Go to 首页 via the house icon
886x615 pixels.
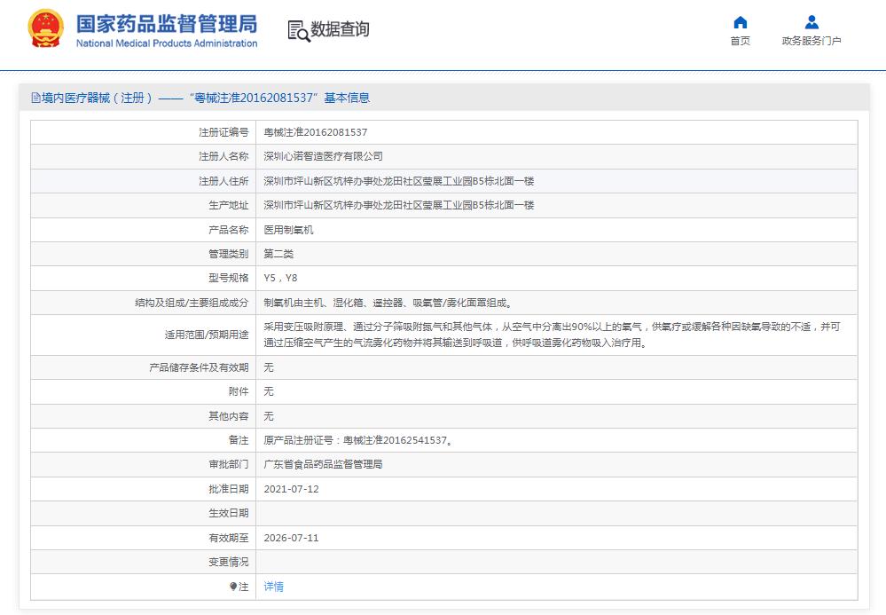coord(740,22)
